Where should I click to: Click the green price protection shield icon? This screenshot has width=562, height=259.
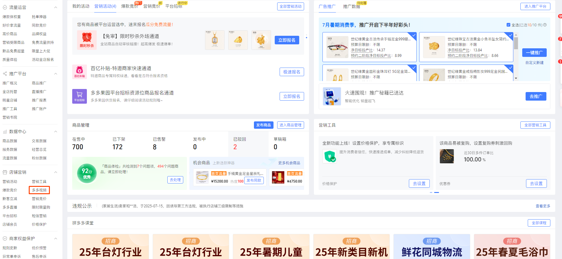click(330, 156)
